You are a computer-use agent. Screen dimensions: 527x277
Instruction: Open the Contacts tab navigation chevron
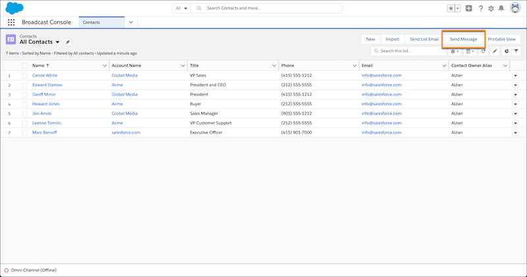click(130, 22)
